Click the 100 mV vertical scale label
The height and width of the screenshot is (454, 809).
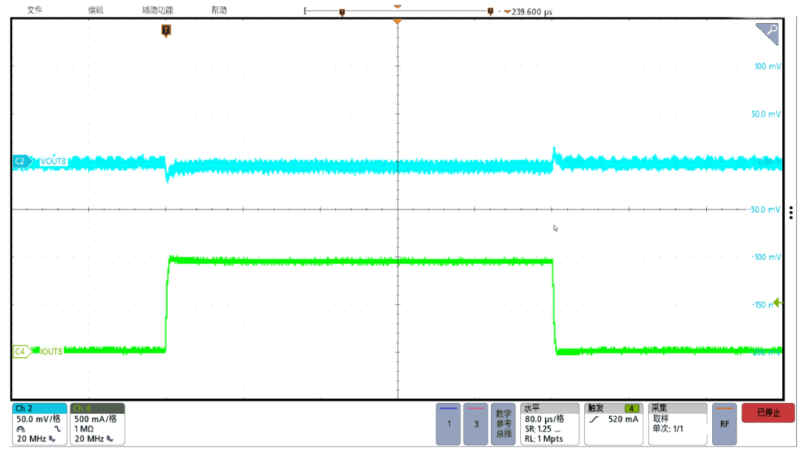point(767,66)
